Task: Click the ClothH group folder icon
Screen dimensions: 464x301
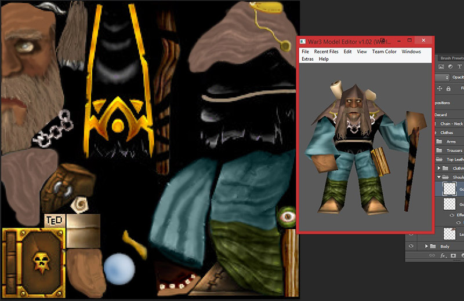Action: (445, 168)
